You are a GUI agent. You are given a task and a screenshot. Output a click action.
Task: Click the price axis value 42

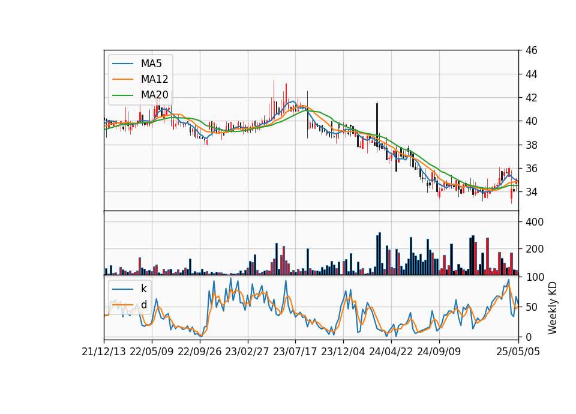(531, 98)
